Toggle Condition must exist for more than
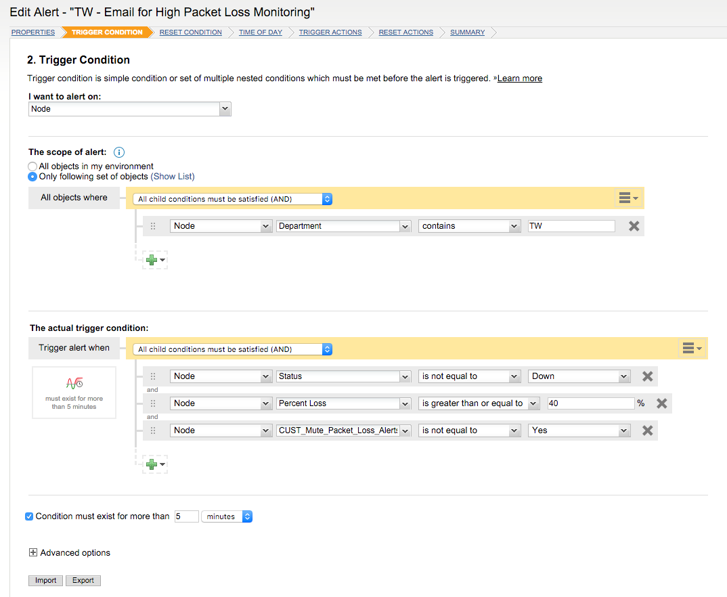The height and width of the screenshot is (597, 727). coord(29,516)
